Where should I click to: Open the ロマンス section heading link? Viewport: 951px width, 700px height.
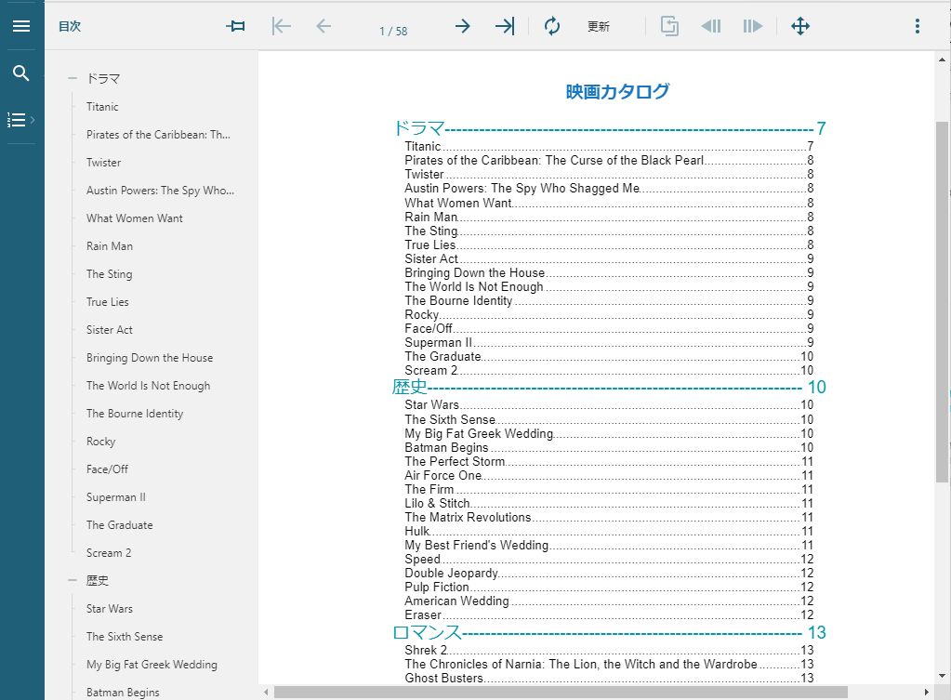[x=427, y=633]
